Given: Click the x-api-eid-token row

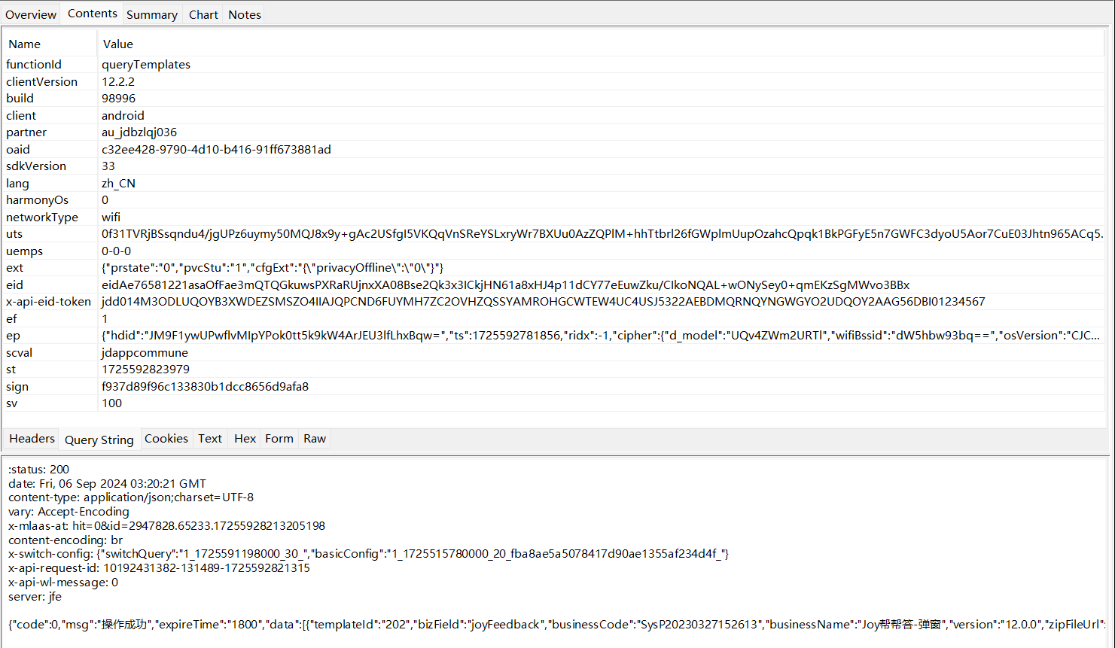Looking at the screenshot, I should tap(48, 302).
